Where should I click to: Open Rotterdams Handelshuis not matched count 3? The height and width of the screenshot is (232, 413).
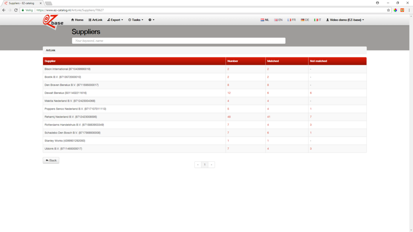(311, 125)
